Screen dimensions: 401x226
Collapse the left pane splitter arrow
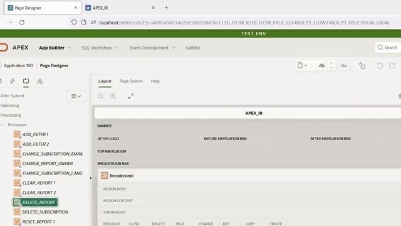tap(90, 178)
